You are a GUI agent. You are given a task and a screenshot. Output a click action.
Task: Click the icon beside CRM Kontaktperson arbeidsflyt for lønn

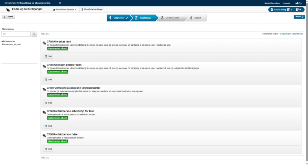[44, 112]
